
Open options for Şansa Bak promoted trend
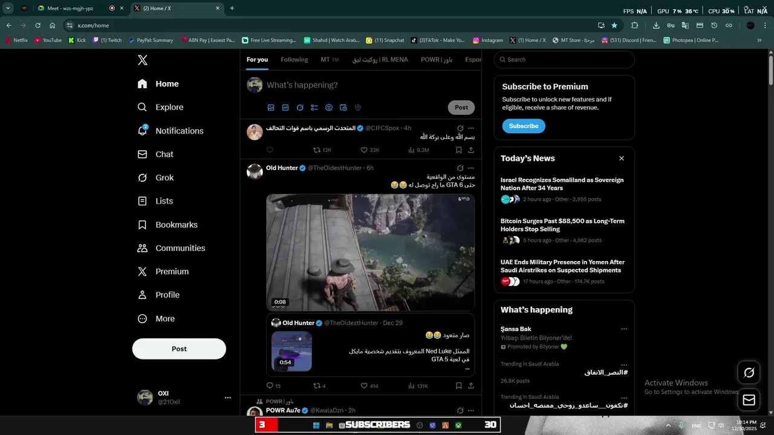(x=624, y=329)
